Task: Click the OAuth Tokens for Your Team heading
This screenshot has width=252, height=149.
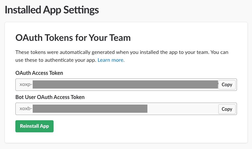Action: click(x=73, y=38)
